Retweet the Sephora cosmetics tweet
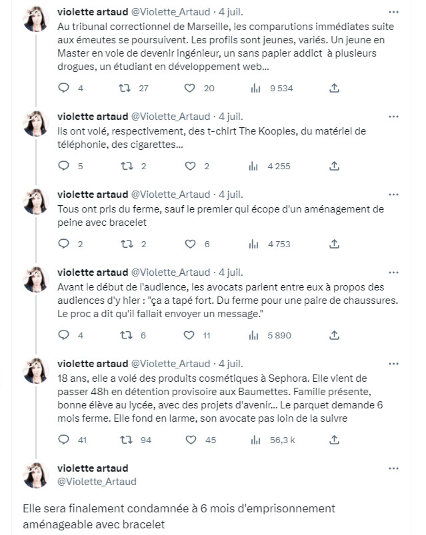 pos(123,440)
